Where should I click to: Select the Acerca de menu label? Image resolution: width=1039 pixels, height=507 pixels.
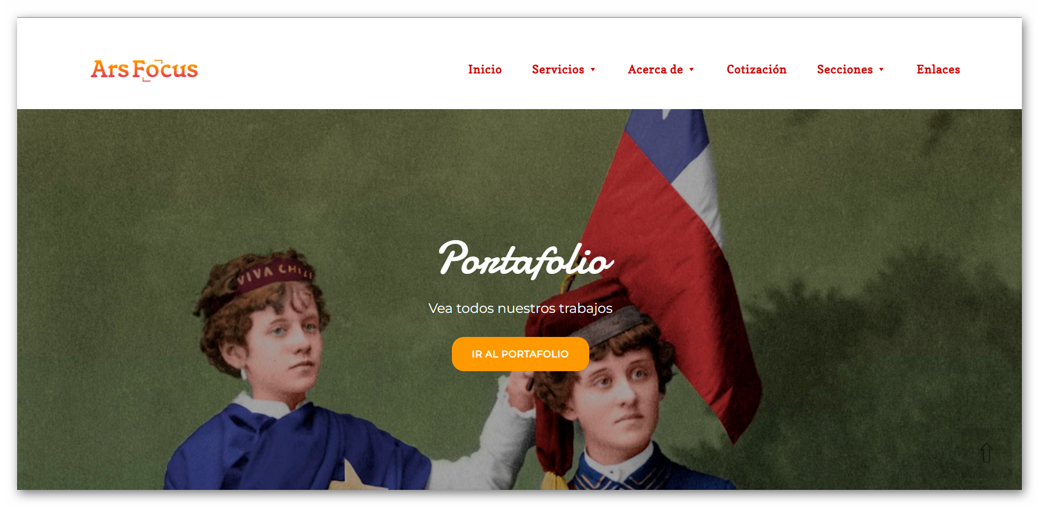[655, 70]
